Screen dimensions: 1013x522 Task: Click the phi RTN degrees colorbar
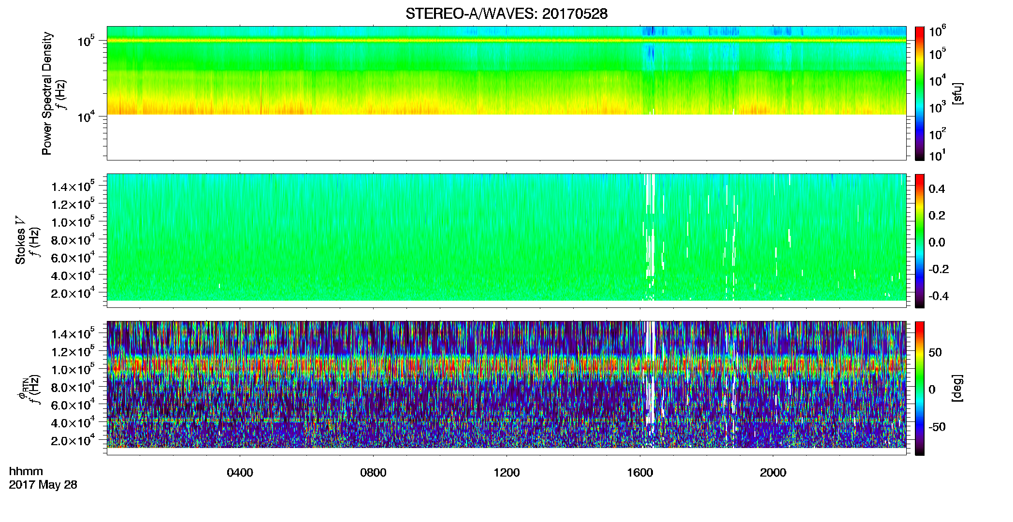[x=919, y=388]
